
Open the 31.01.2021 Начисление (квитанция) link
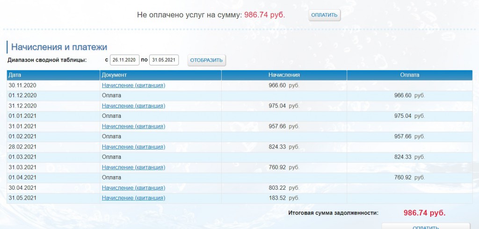click(133, 126)
